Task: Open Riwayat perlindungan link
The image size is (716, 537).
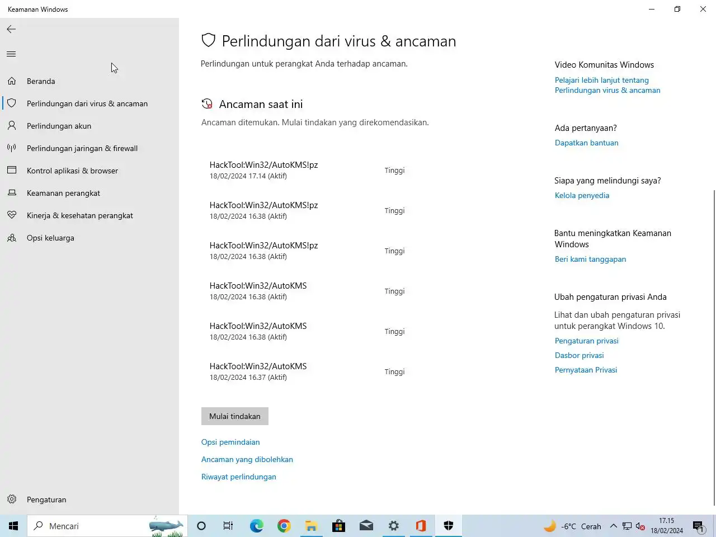Action: (239, 477)
